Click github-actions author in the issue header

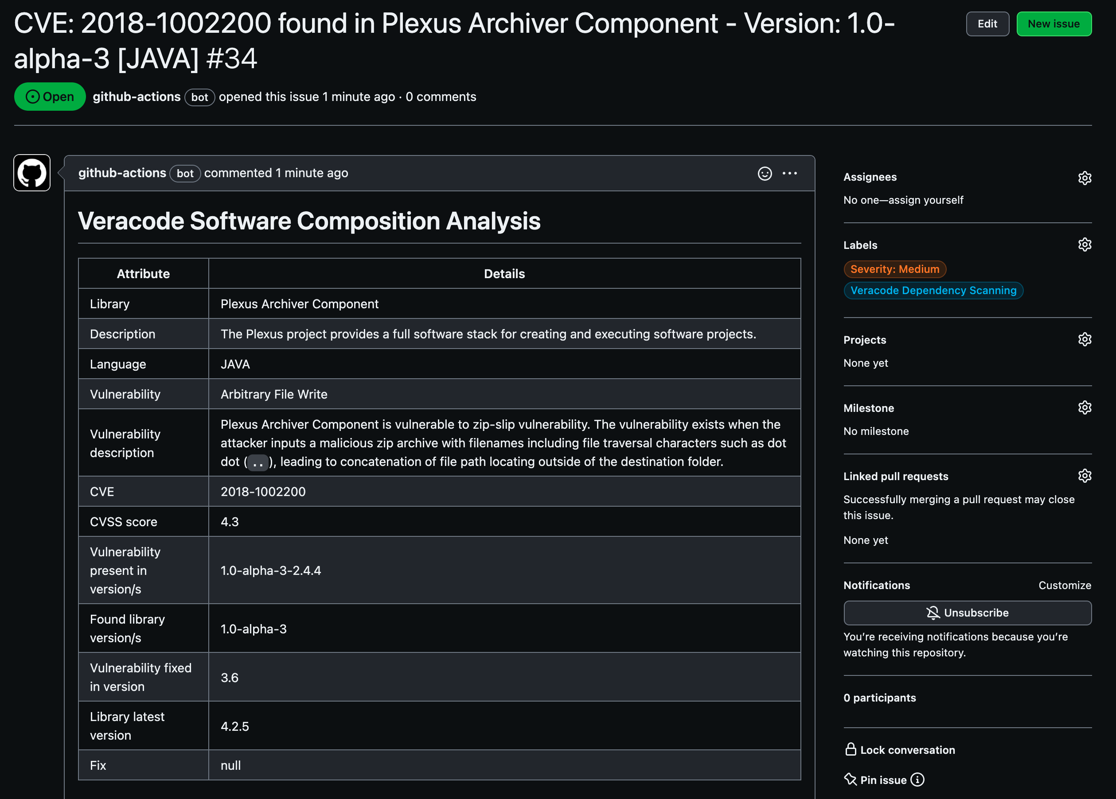137,97
